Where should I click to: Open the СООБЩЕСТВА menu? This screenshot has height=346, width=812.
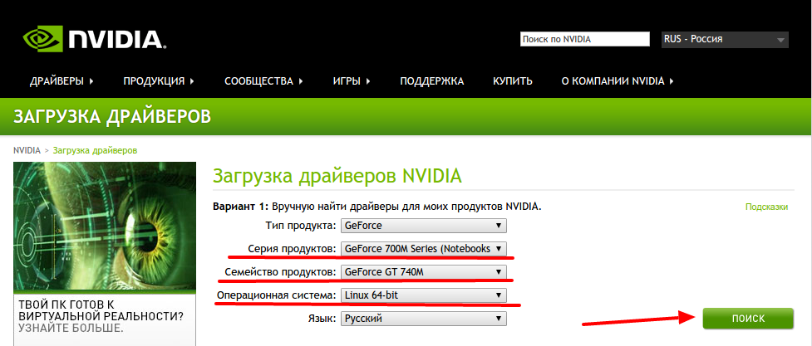click(263, 81)
